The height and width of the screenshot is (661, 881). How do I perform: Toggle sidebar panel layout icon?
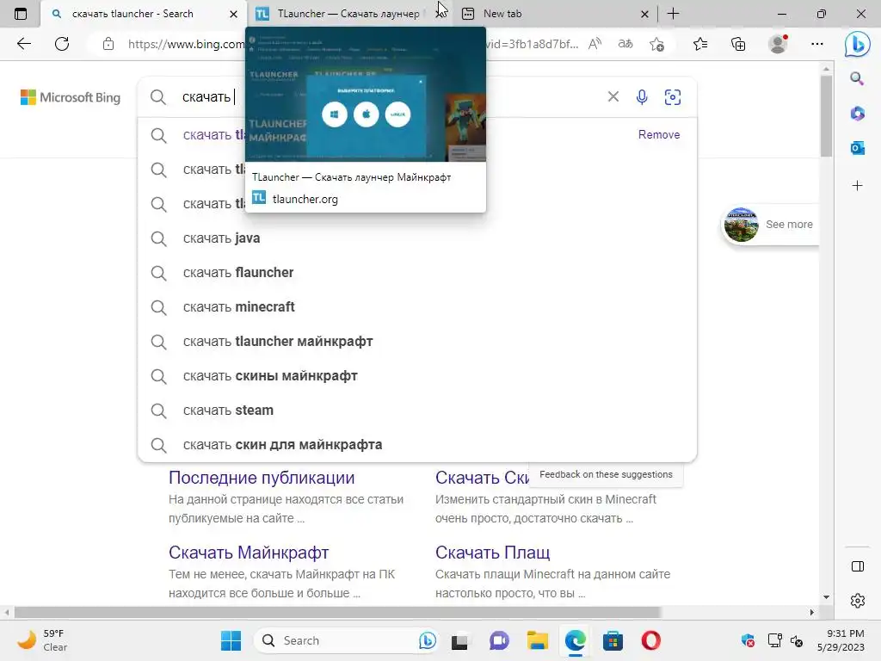858,566
